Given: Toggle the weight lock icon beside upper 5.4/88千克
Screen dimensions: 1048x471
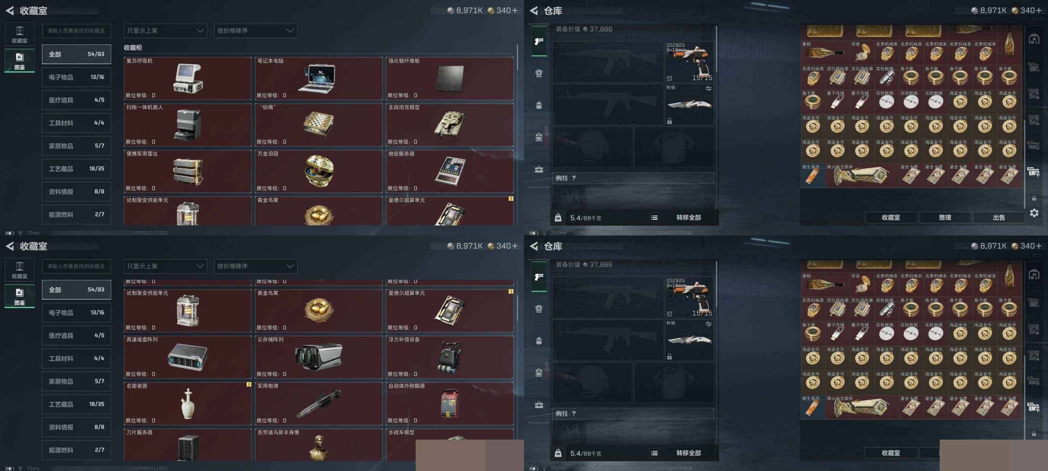Looking at the screenshot, I should tap(558, 218).
